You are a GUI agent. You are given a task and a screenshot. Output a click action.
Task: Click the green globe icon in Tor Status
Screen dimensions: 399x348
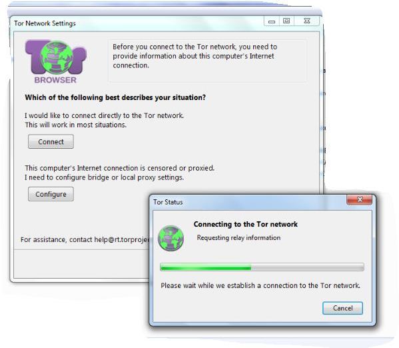tap(171, 238)
